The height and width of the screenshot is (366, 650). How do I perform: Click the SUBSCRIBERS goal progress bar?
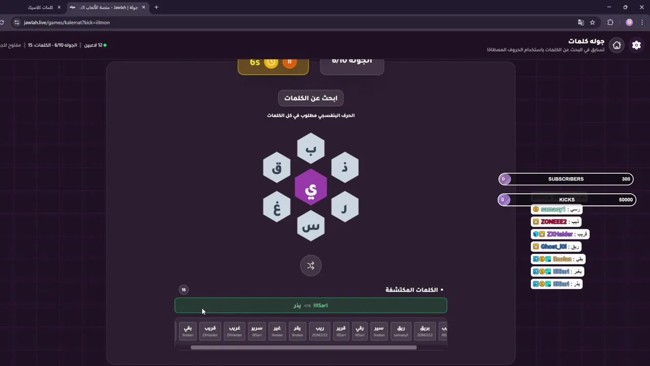[566, 179]
